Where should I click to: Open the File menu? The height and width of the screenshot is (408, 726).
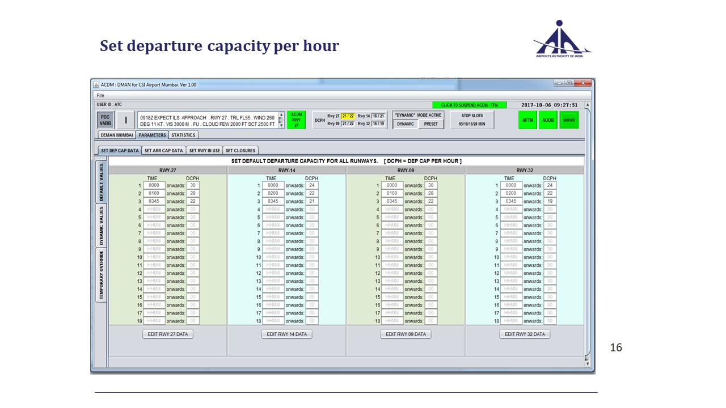click(x=100, y=95)
